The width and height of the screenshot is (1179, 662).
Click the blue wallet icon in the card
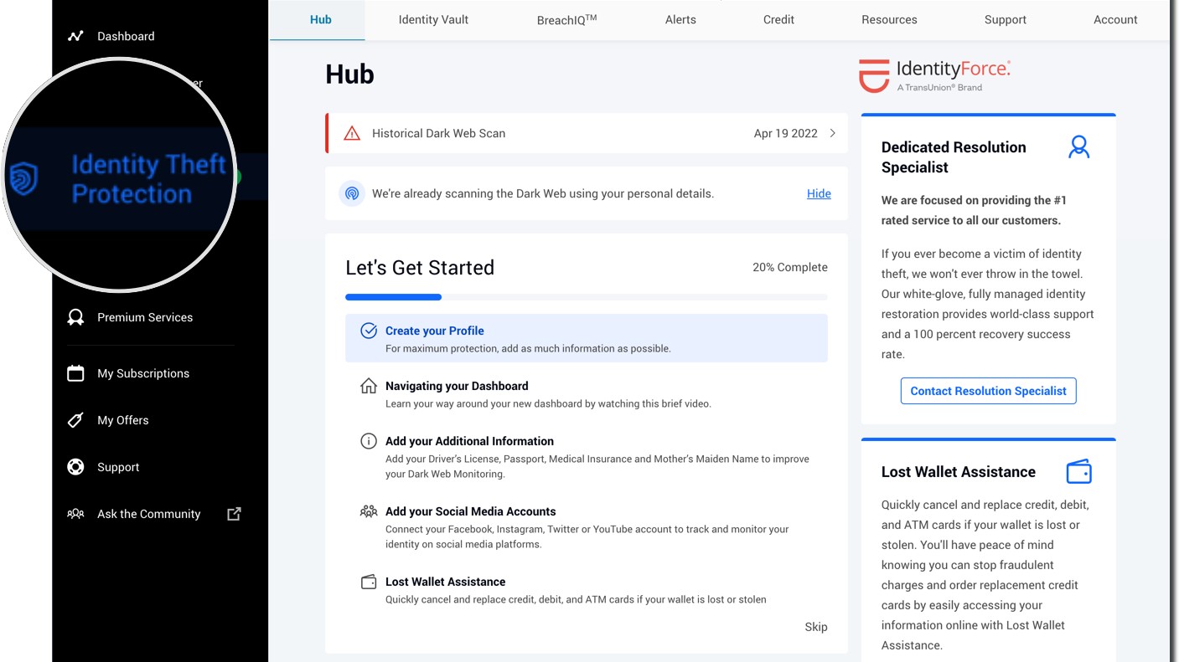point(1079,472)
